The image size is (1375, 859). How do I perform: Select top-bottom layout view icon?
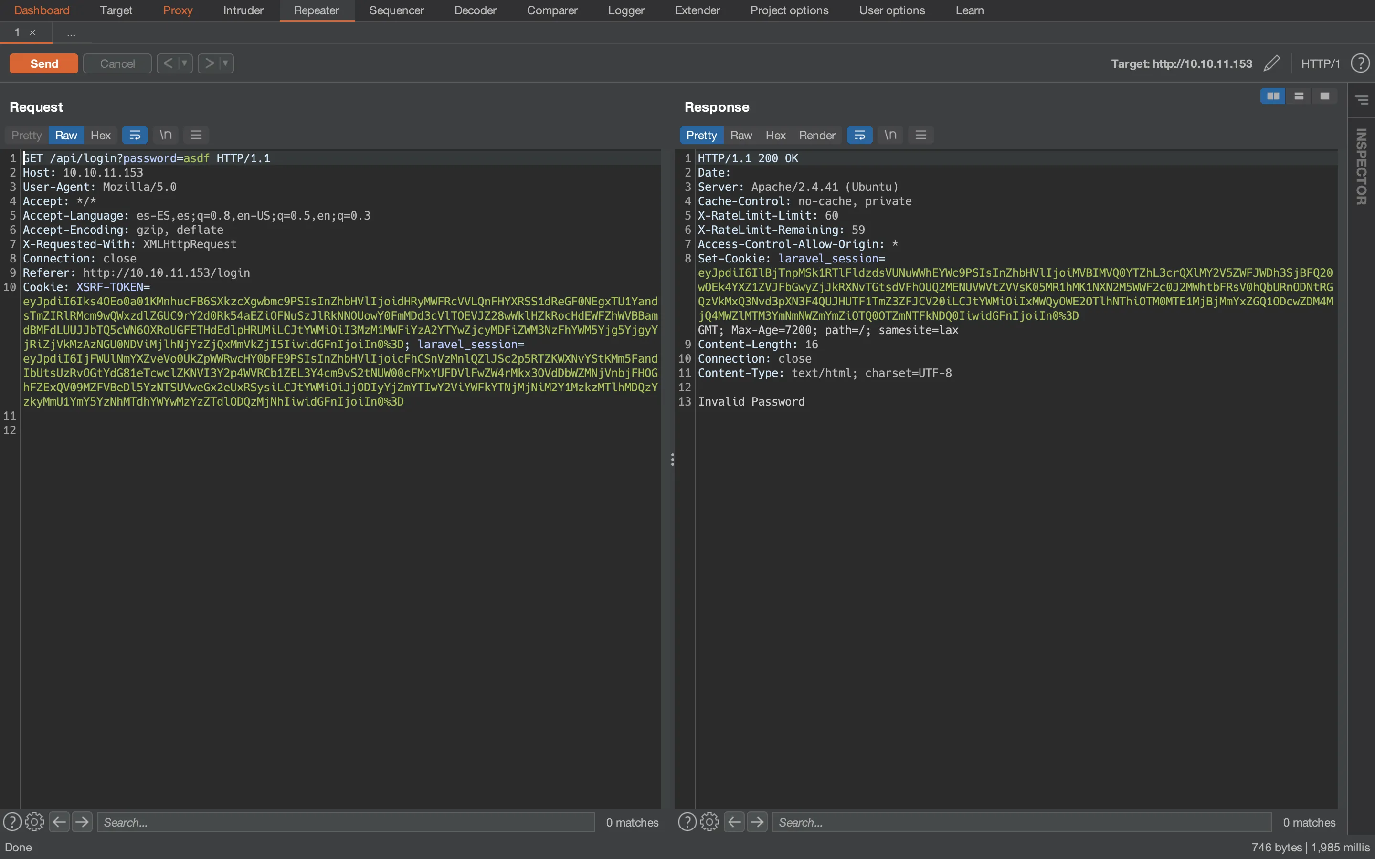pyautogui.click(x=1299, y=96)
